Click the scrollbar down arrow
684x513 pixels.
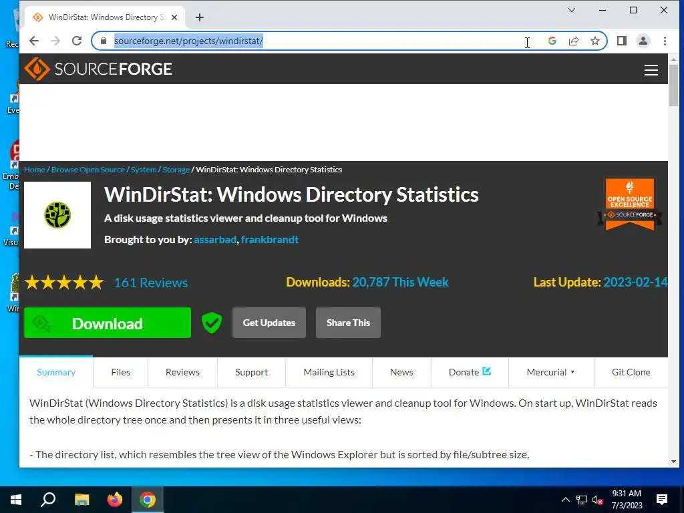pyautogui.click(x=673, y=462)
